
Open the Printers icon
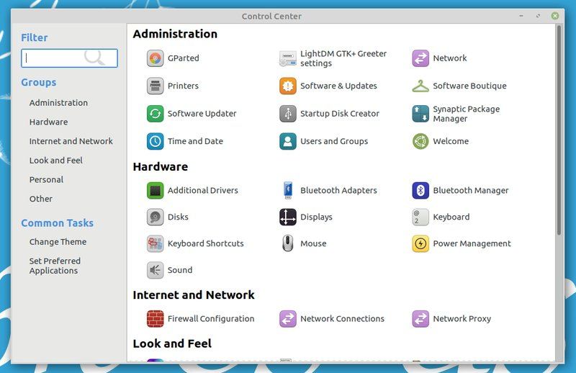pos(155,86)
